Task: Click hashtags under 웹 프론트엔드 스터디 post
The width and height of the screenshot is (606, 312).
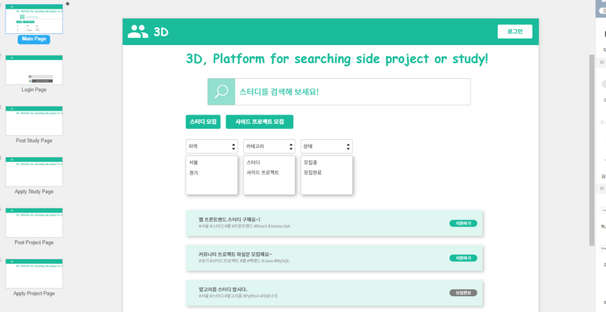Action: [245, 226]
